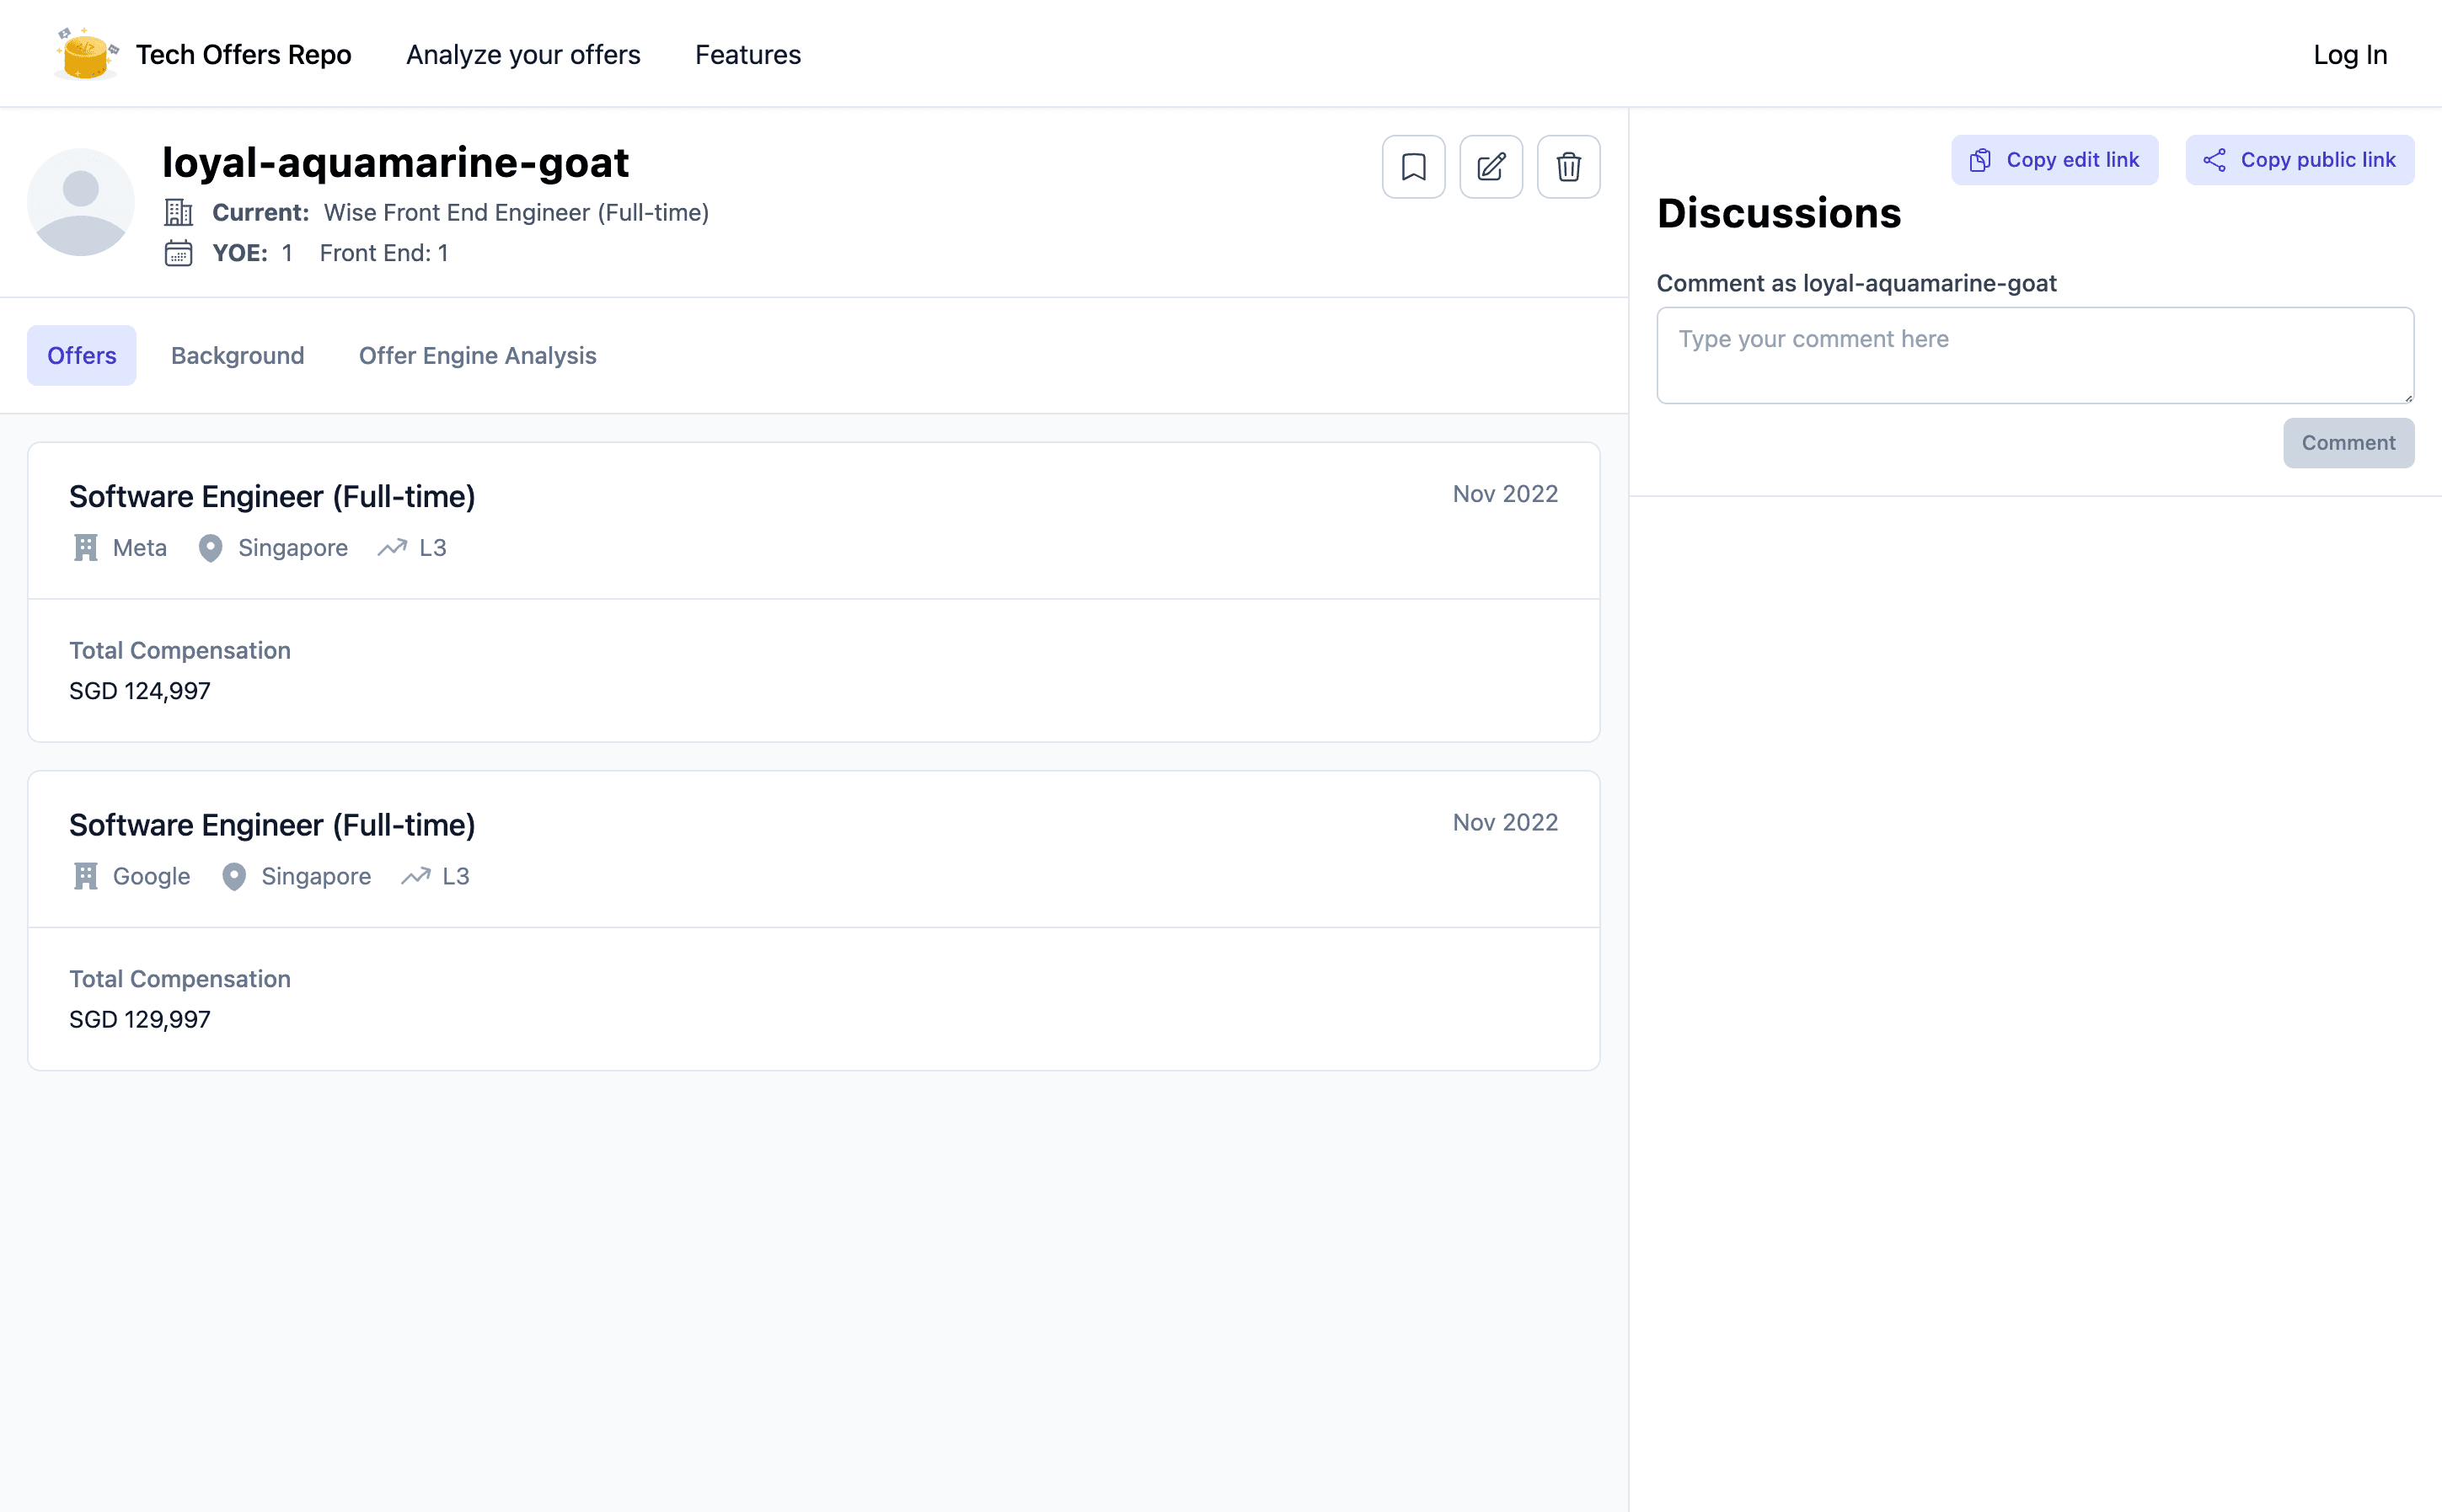Select the Offers tab
This screenshot has width=2442, height=1512.
click(x=82, y=356)
